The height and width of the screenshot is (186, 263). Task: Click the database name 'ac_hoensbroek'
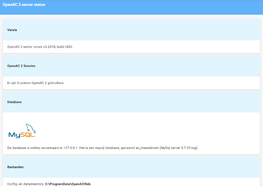[145, 148]
